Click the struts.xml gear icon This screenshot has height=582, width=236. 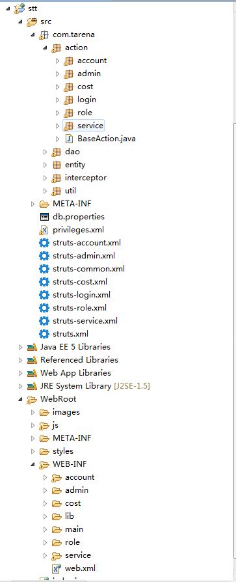[44, 334]
